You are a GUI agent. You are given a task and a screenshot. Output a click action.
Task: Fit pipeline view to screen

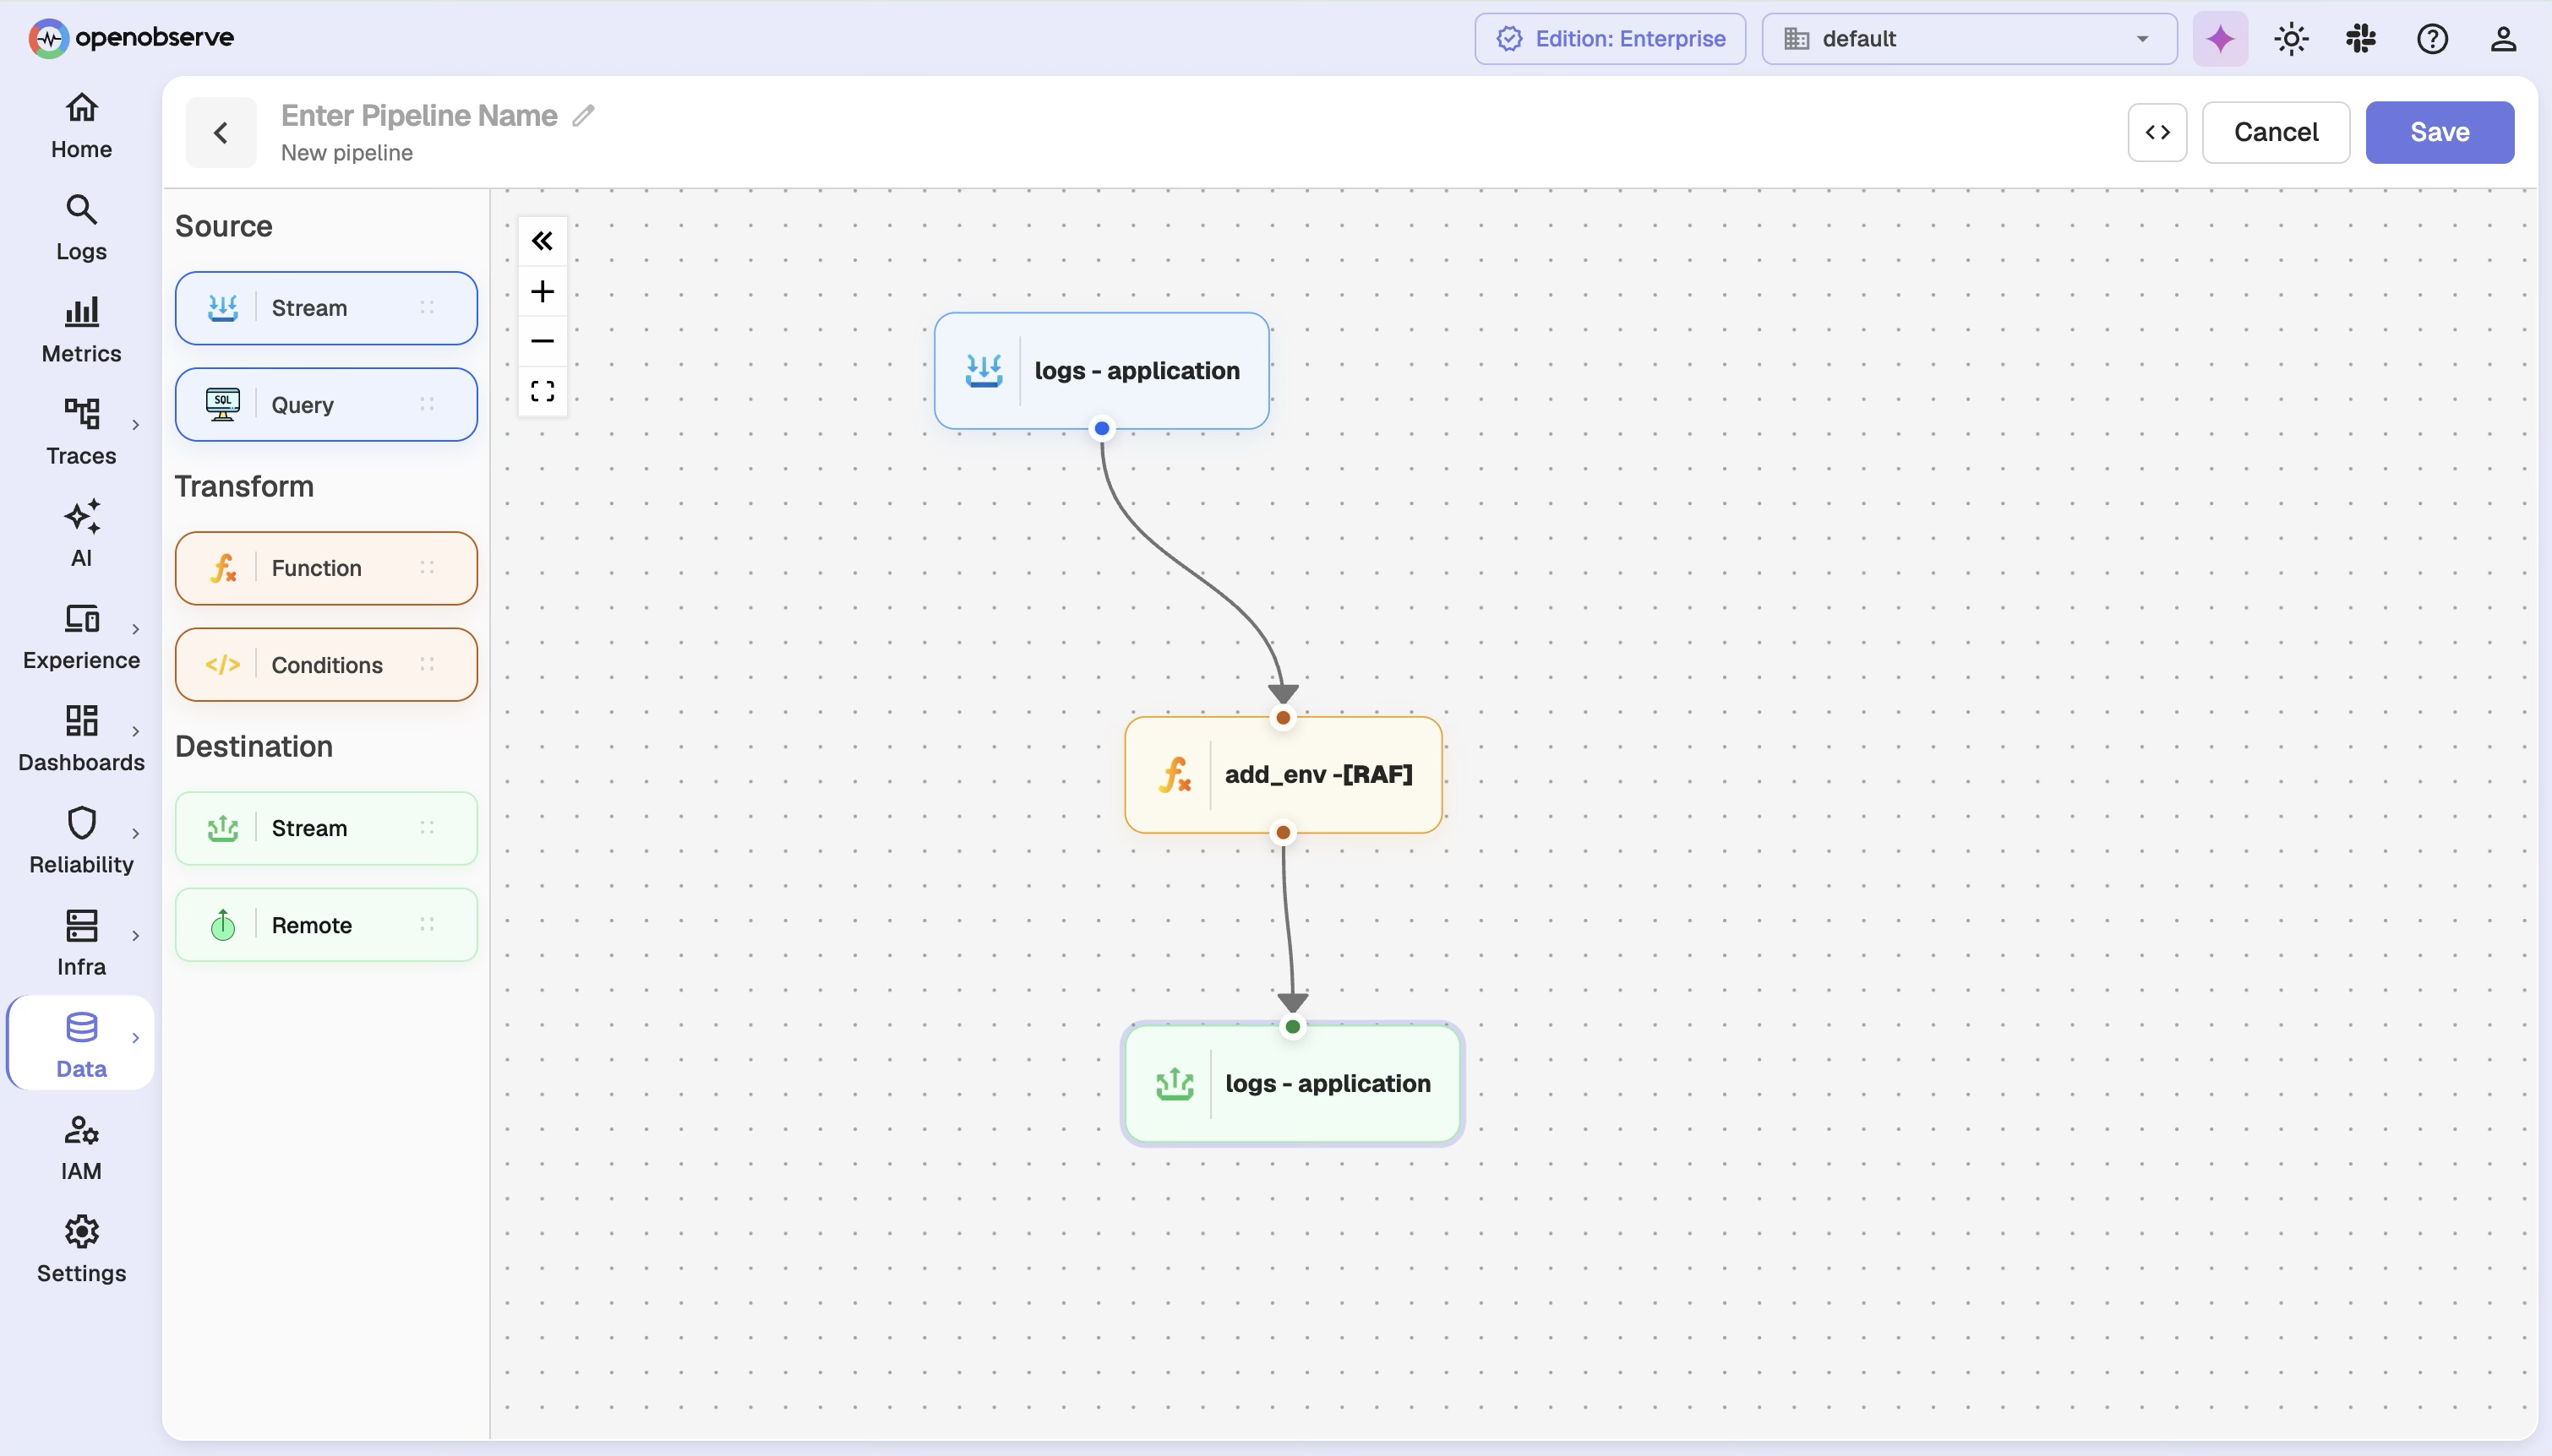coord(543,391)
